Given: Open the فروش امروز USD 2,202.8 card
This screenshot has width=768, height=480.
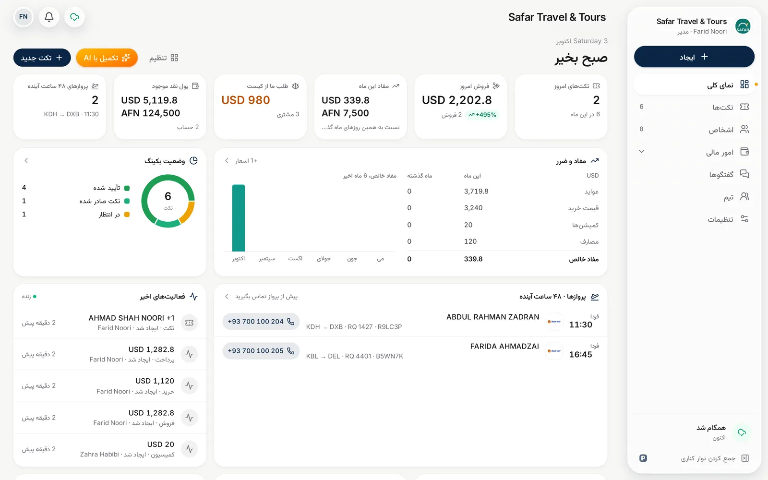Looking at the screenshot, I should (461, 107).
